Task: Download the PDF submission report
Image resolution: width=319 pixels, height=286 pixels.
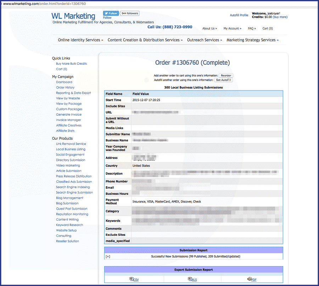Action: click(252, 279)
